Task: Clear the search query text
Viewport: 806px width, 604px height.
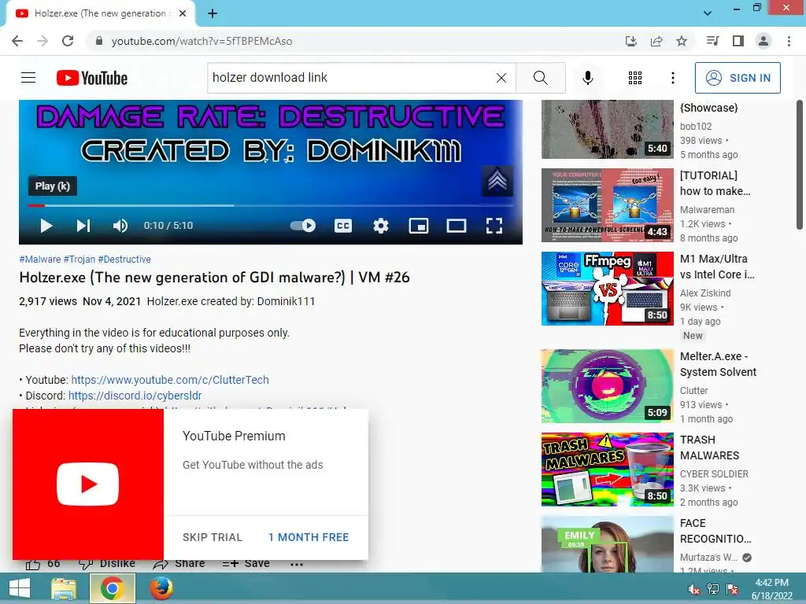Action: coord(501,78)
